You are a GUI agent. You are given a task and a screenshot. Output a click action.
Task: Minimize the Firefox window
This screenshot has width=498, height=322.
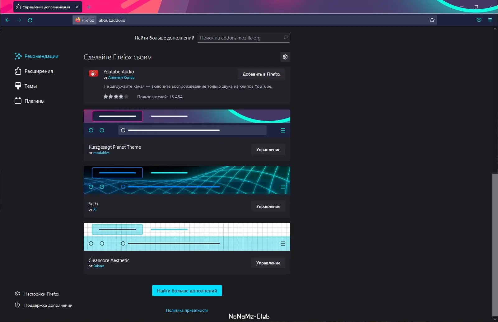click(462, 7)
